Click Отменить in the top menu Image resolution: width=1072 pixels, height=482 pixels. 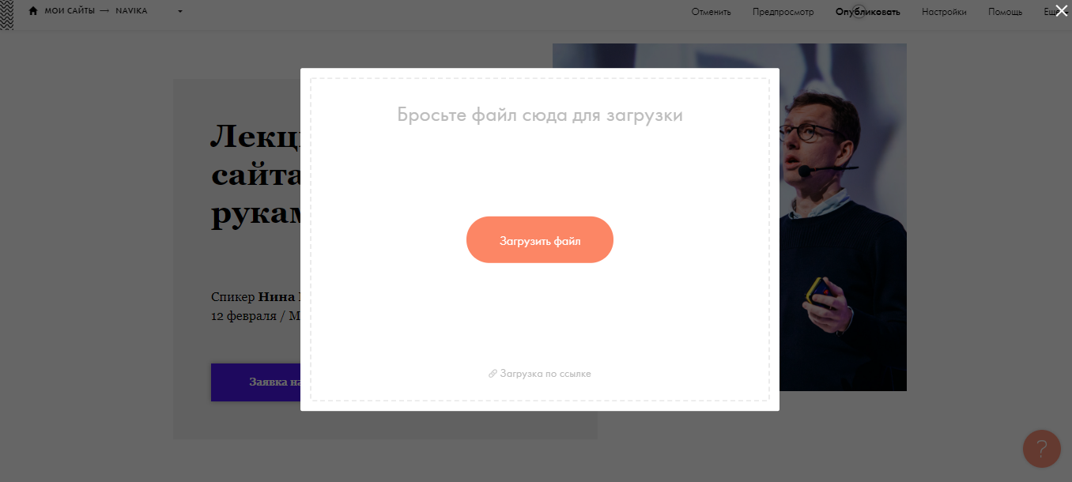tap(711, 12)
